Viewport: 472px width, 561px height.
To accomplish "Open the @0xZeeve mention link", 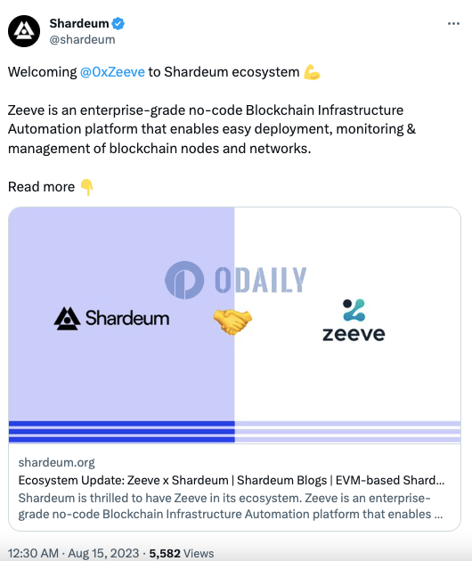I will pos(112,72).
